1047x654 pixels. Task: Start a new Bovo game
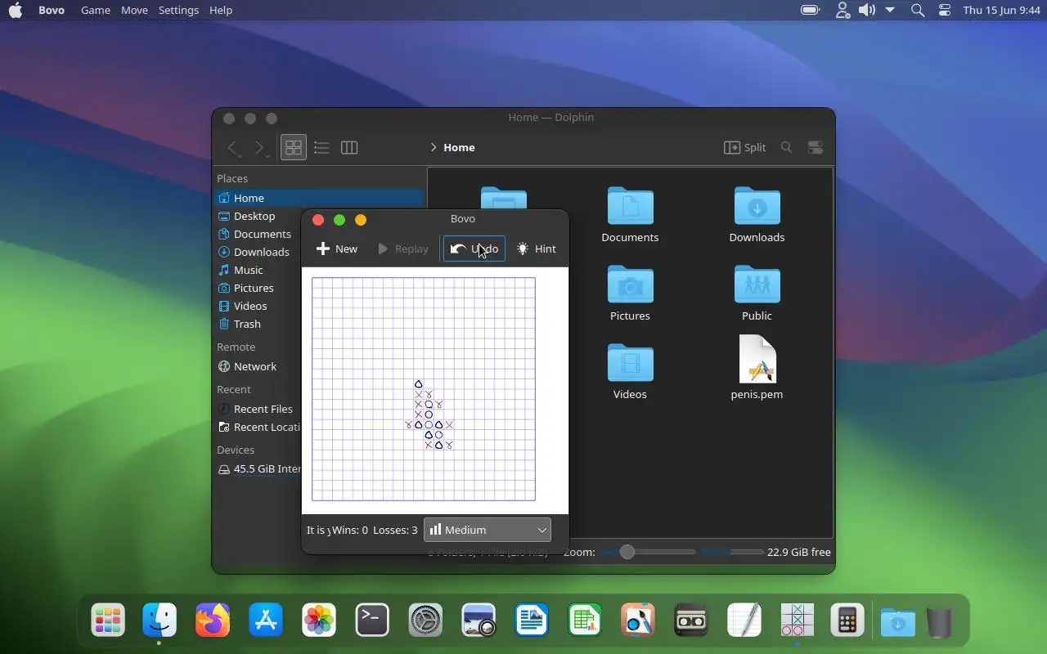tap(337, 249)
